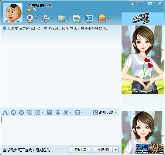Open the applications box icon
Viewport: 165px width, 155px height.
click(x=102, y=19)
